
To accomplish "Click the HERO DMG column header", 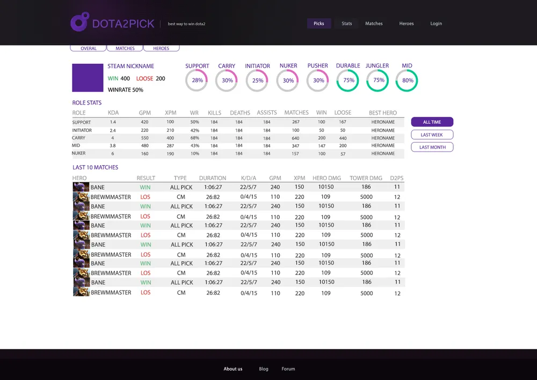I will 326,178.
